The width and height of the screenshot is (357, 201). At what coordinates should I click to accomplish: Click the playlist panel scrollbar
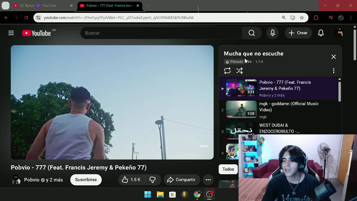(x=339, y=92)
